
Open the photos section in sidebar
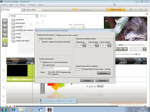(x=5, y=35)
